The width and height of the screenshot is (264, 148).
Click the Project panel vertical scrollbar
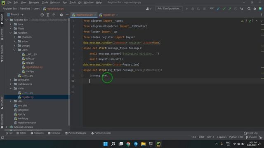[x=69, y=72]
